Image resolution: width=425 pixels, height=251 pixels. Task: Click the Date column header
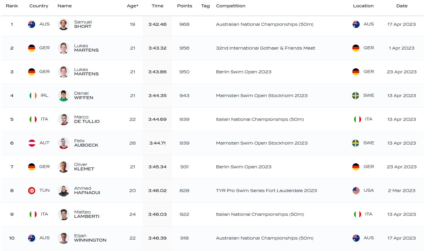pos(402,6)
